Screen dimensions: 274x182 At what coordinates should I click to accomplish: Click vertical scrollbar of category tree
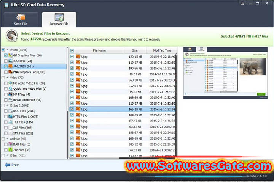(x=67, y=103)
